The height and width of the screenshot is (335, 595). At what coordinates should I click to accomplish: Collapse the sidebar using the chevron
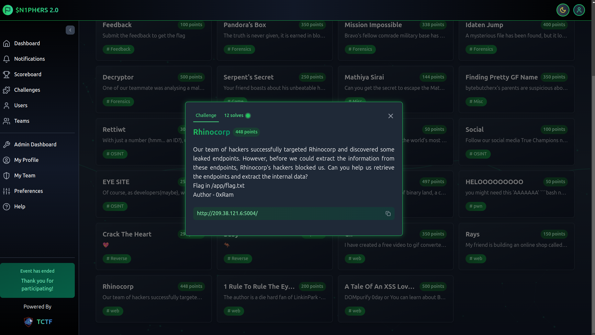[70, 30]
